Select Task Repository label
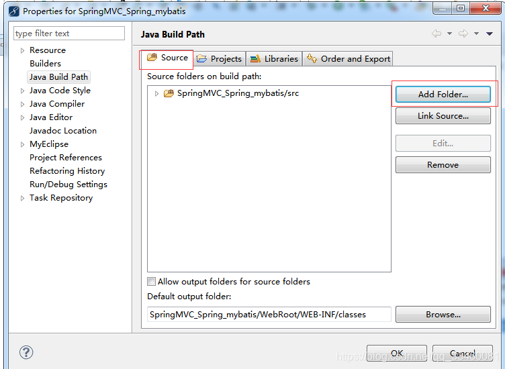The image size is (505, 369). tap(61, 198)
